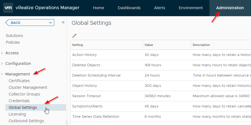Sort by the Value column header
The image size is (251, 125).
pos(167,45)
